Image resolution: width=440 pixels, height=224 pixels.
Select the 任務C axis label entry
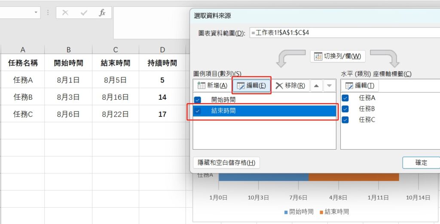pos(367,120)
